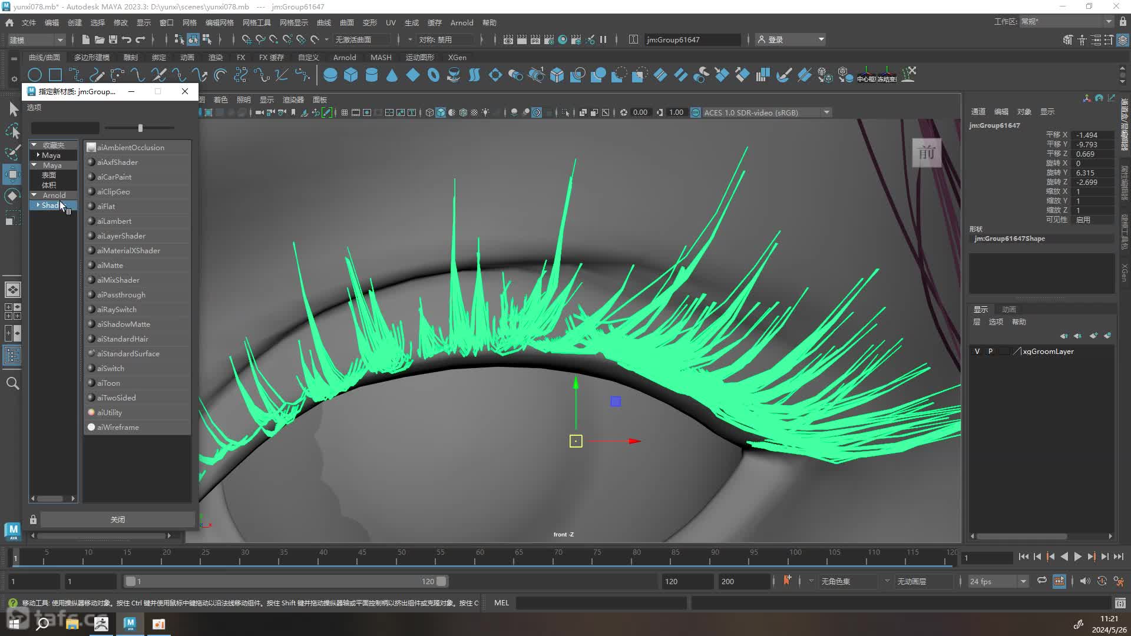Activate the Rotate tool in toolbox

point(13,196)
